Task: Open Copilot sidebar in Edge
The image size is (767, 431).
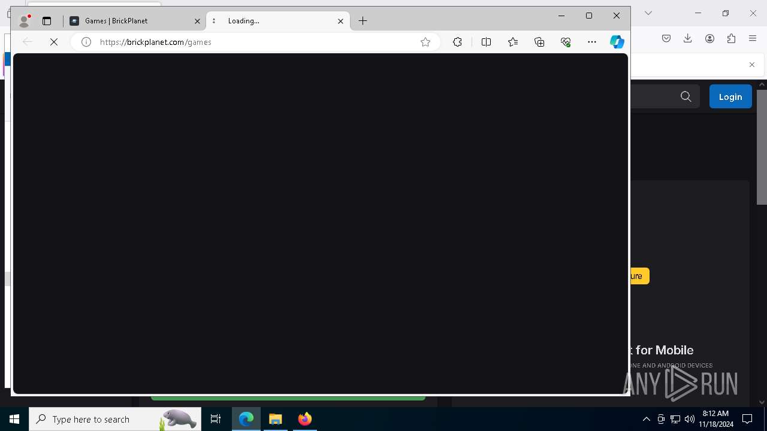Action: 617,42
